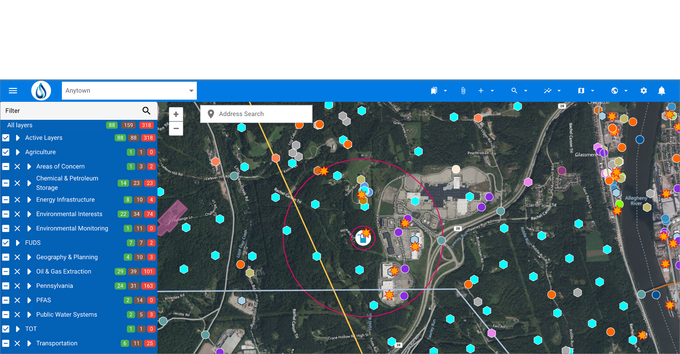Expand the Agriculture group arrow
This screenshot has width=680, height=354.
click(18, 152)
